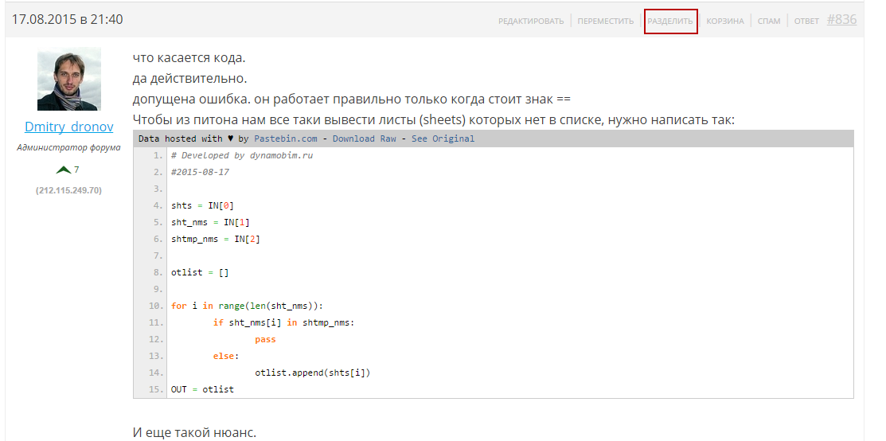The image size is (886, 441).
Task: Click РЕДАКТИРОВАТЬ to edit the post
Action: point(531,21)
